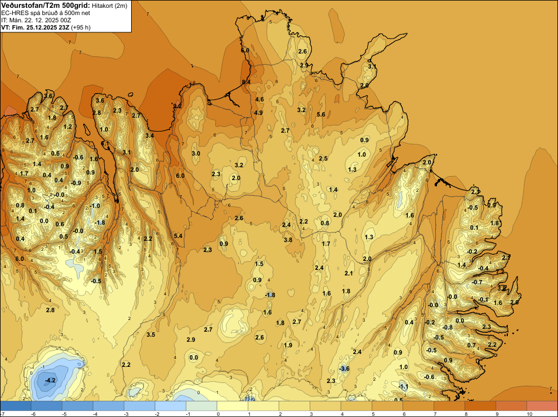Viewport: 558px width, 417px height.
Task: Click the 9.2 temperature value on the map
Action: pyautogui.click(x=177, y=106)
